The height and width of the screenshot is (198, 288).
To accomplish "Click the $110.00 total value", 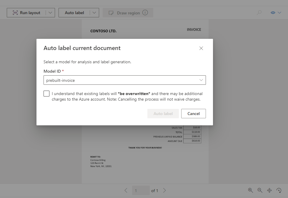I will point(196,132).
